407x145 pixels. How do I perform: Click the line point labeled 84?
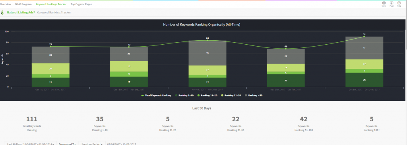tap(207, 40)
